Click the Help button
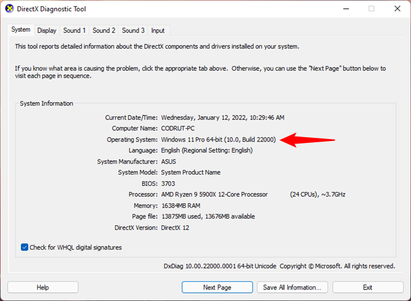The width and height of the screenshot is (411, 301). coord(42,288)
